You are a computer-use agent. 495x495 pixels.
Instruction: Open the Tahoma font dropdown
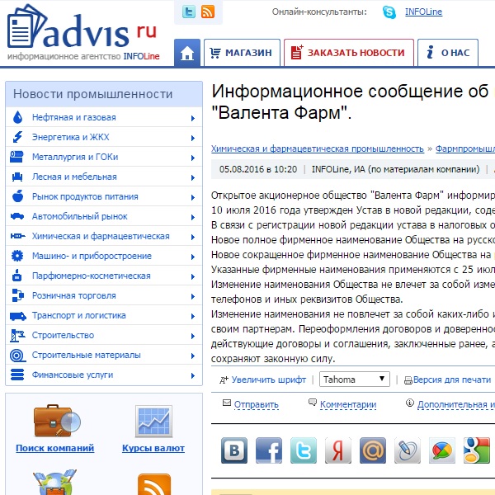[355, 379]
